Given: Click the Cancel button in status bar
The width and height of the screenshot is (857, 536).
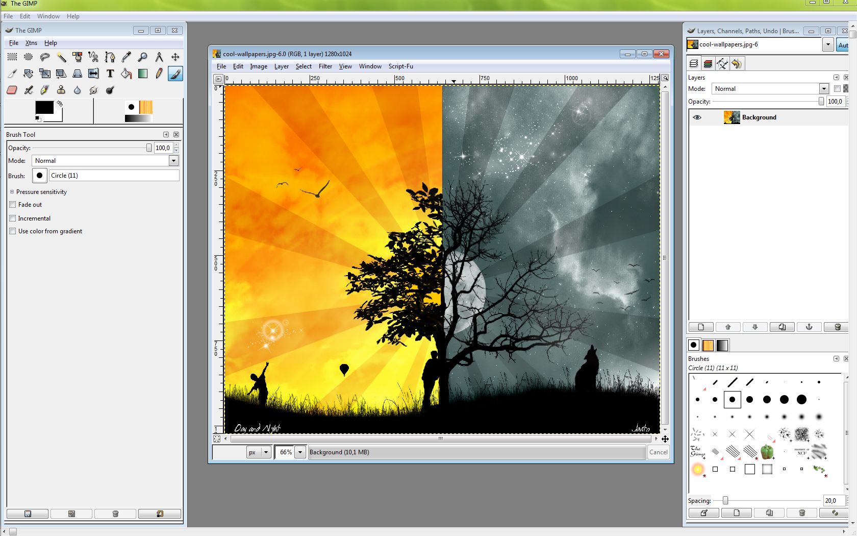Looking at the screenshot, I should [x=659, y=452].
